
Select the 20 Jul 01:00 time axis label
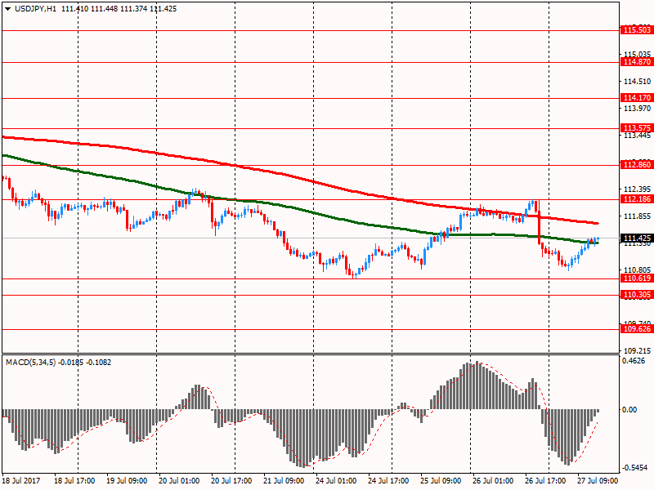179,481
